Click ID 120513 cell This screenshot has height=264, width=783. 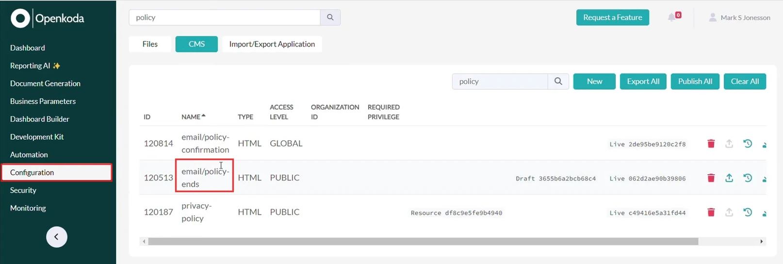coord(158,178)
